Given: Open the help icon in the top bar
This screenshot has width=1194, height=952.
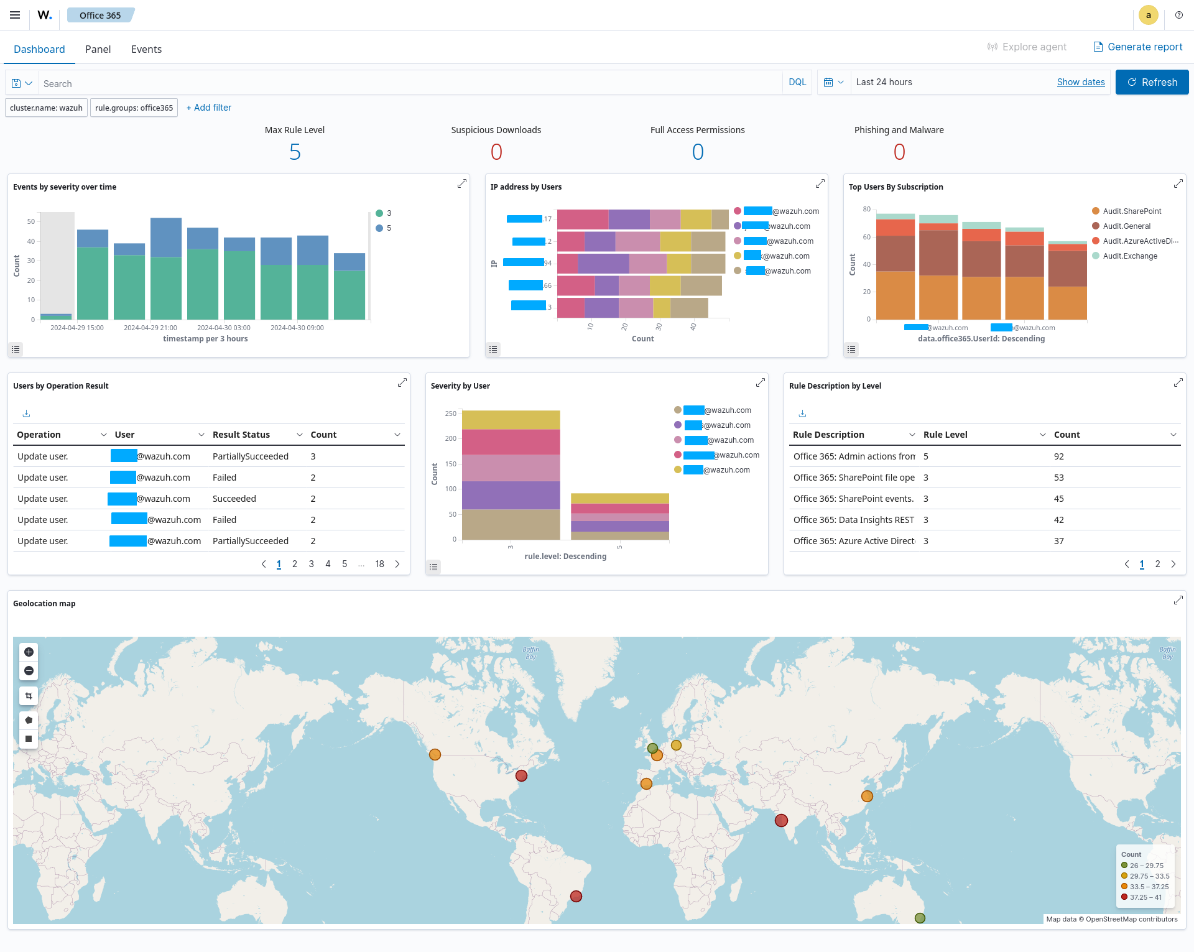Looking at the screenshot, I should (x=1179, y=15).
